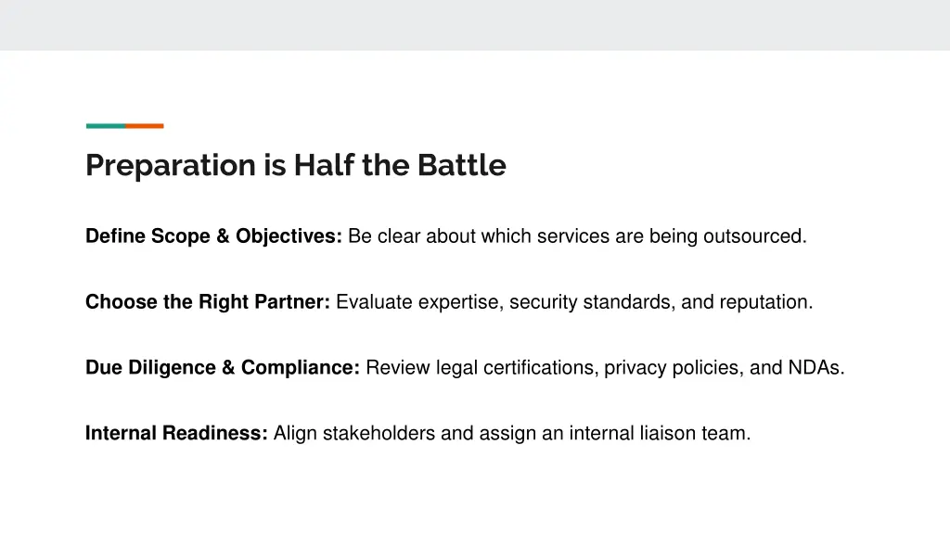The width and height of the screenshot is (950, 534).
Task: Click the phrase "privacy policies"
Action: coord(671,367)
